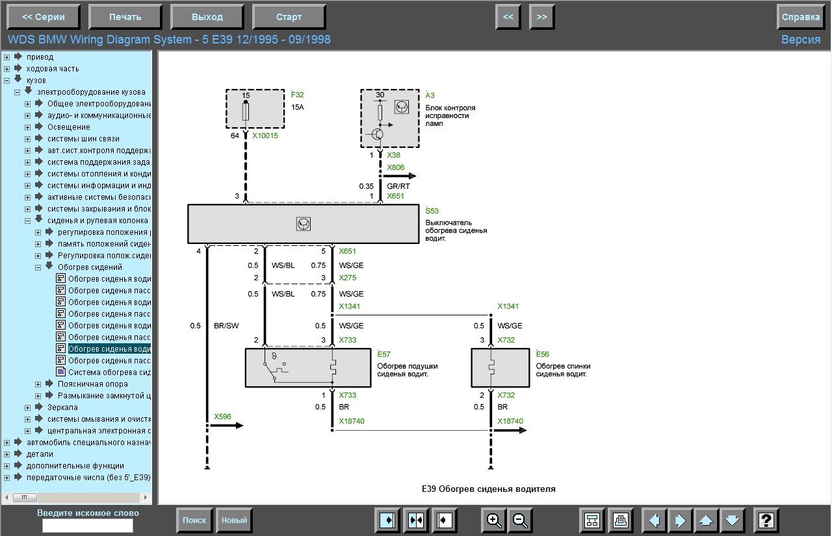Open Справка help button
Image resolution: width=832 pixels, height=536 pixels.
coord(801,17)
